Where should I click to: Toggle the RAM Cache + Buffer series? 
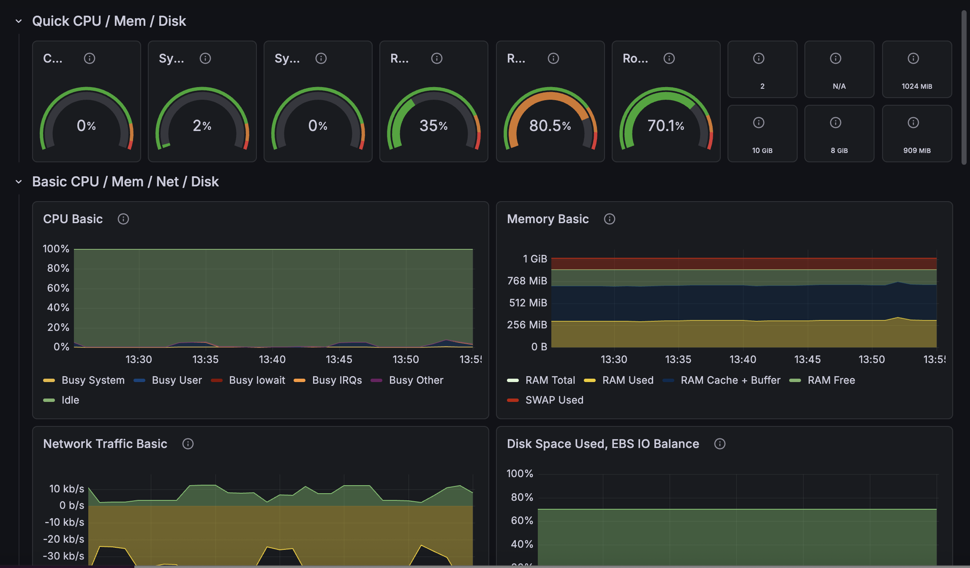[x=730, y=380]
